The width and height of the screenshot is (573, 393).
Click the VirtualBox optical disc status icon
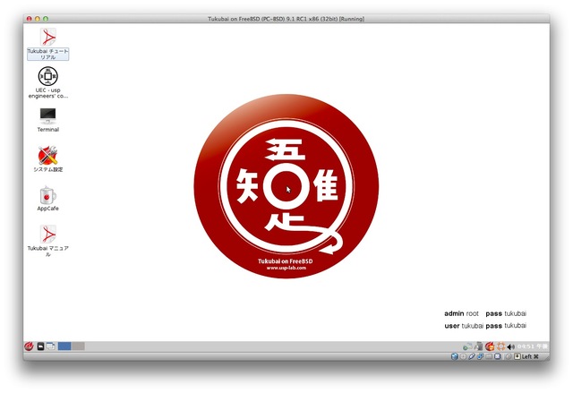click(463, 356)
